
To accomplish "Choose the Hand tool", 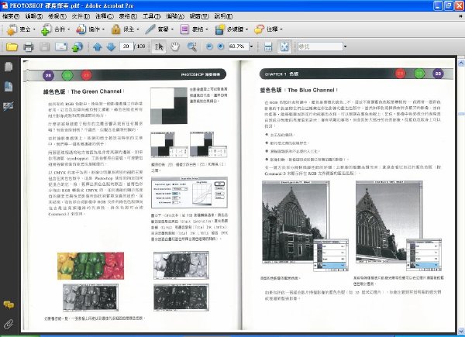I will click(175, 46).
